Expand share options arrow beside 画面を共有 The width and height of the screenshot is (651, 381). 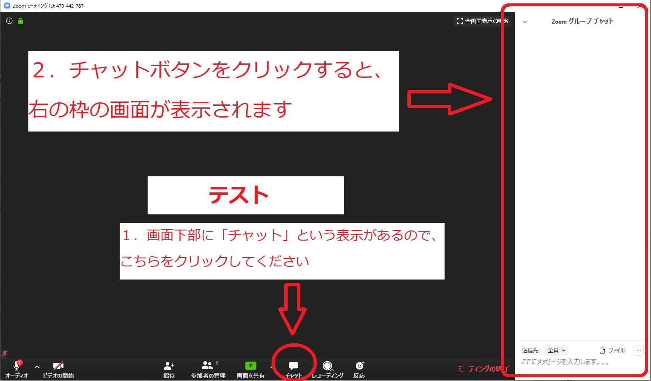(x=271, y=367)
